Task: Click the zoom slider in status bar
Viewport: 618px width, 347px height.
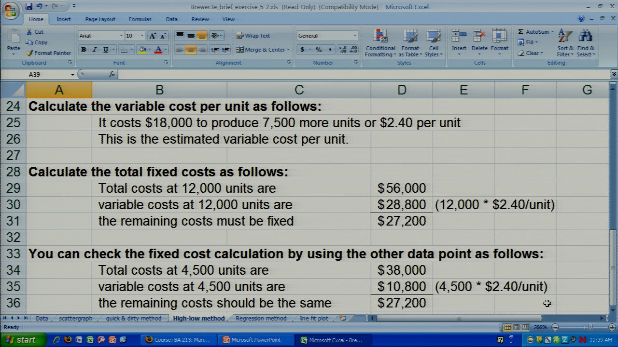Action: click(590, 327)
